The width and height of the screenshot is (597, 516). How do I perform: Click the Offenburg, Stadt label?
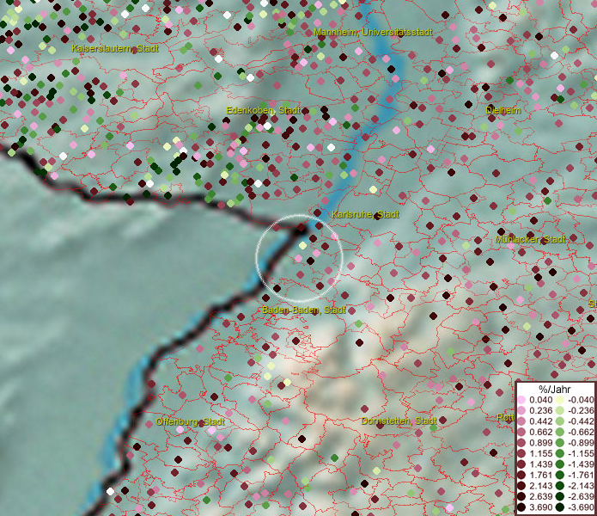coord(191,422)
